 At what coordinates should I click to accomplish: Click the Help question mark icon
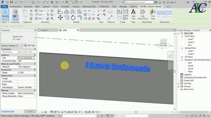click(x=194, y=2)
